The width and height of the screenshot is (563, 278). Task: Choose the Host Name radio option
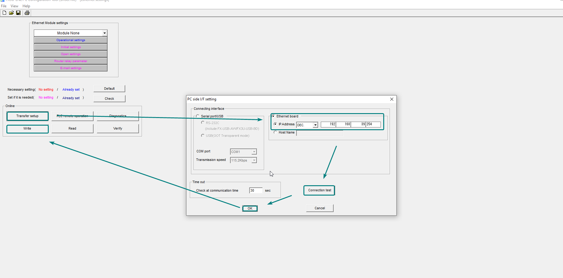275,132
